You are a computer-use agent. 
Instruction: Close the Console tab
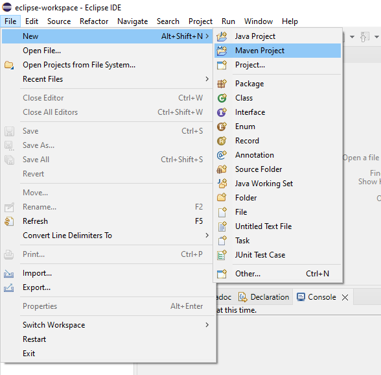click(345, 297)
